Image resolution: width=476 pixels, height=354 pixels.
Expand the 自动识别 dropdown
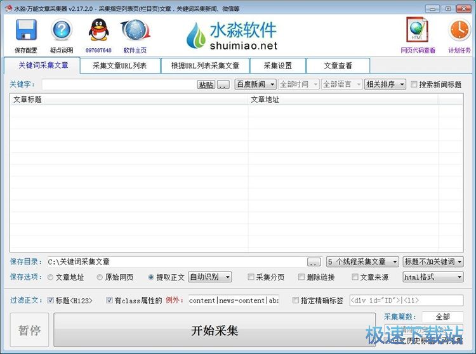(x=210, y=277)
